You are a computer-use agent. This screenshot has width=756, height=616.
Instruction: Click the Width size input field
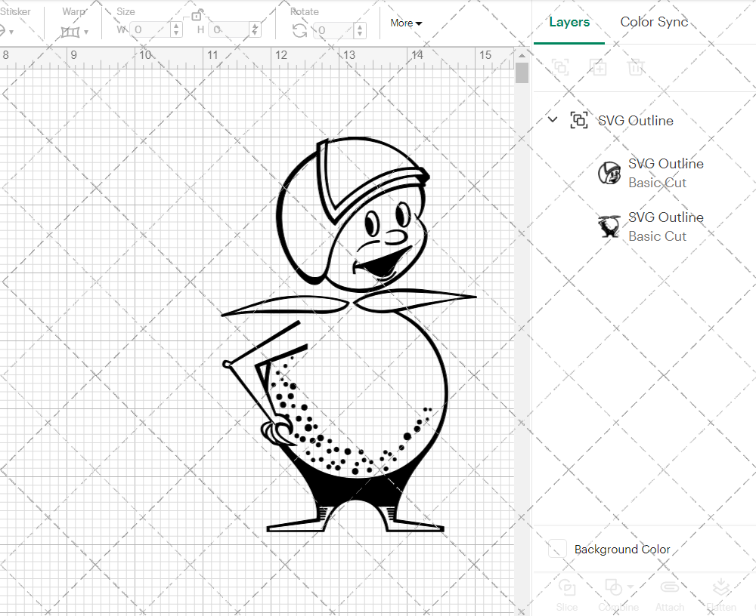(x=150, y=30)
